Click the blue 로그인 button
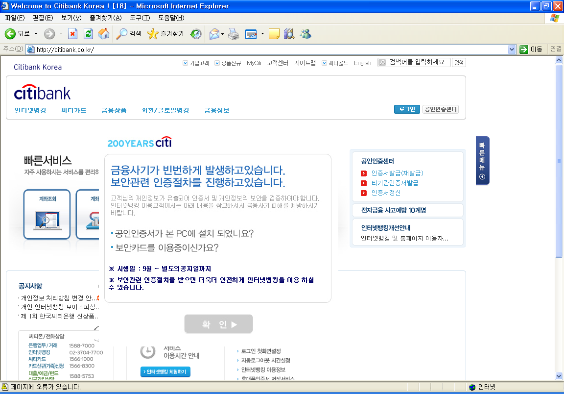The height and width of the screenshot is (394, 564). (x=407, y=109)
